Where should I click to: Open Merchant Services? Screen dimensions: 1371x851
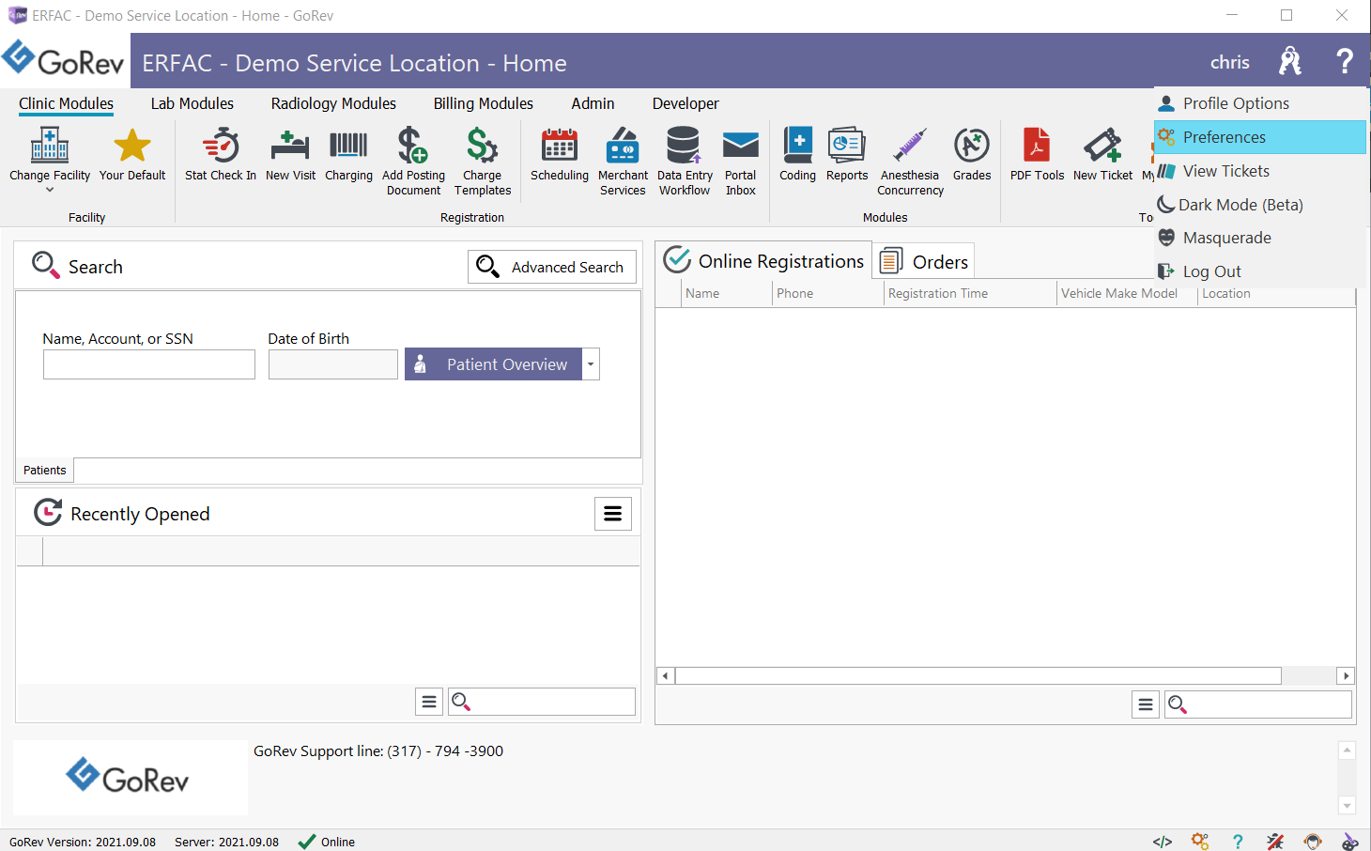click(x=623, y=162)
